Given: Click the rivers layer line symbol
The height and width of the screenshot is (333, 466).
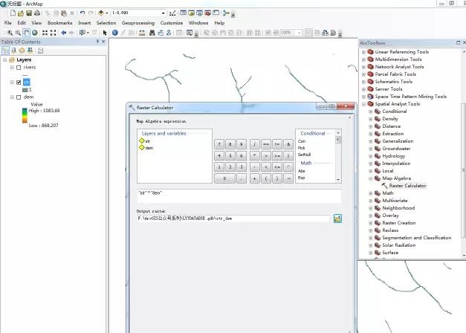Looking at the screenshot, I should coord(25,75).
